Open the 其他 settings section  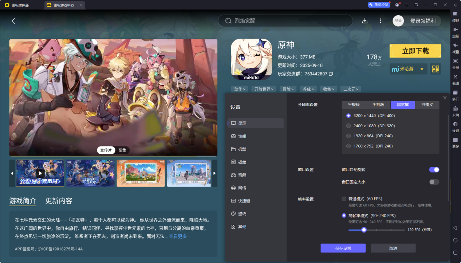point(256,227)
